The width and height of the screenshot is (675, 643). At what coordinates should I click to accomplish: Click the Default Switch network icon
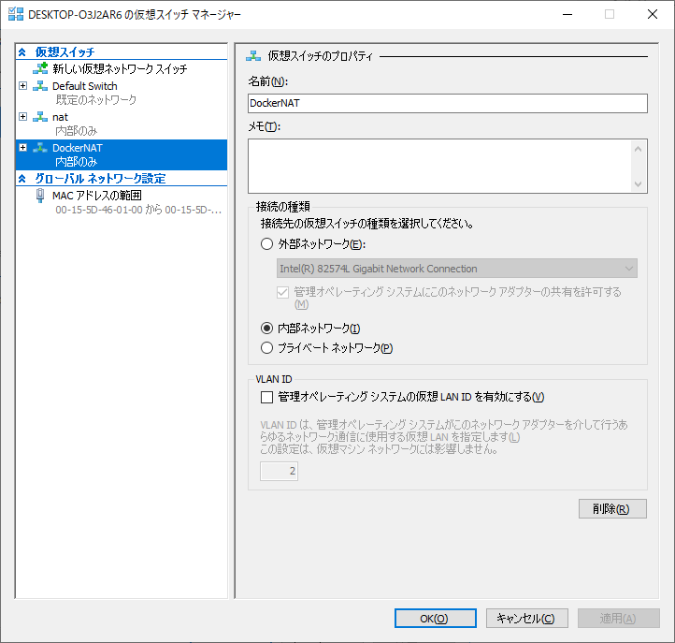(40, 86)
